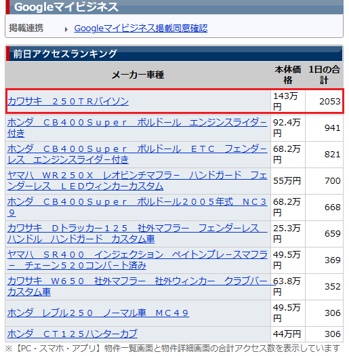This screenshot has height=356, width=349.
Task: Open ホンダ CB400 ボルドール エンジンスライダー付き listing
Action: click(x=138, y=128)
